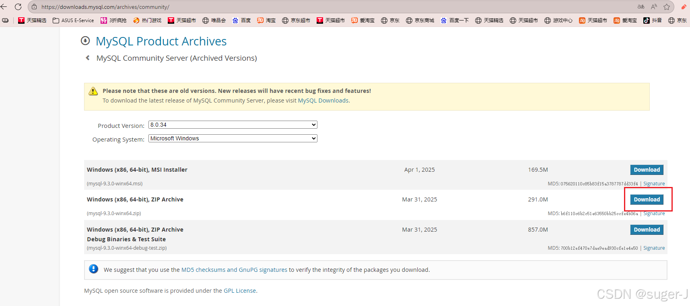
Task: Add this page to favorites with the star
Action: coord(667,7)
